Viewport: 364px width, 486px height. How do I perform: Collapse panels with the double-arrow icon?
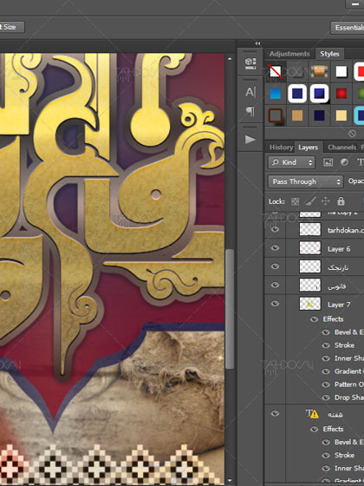point(258,43)
